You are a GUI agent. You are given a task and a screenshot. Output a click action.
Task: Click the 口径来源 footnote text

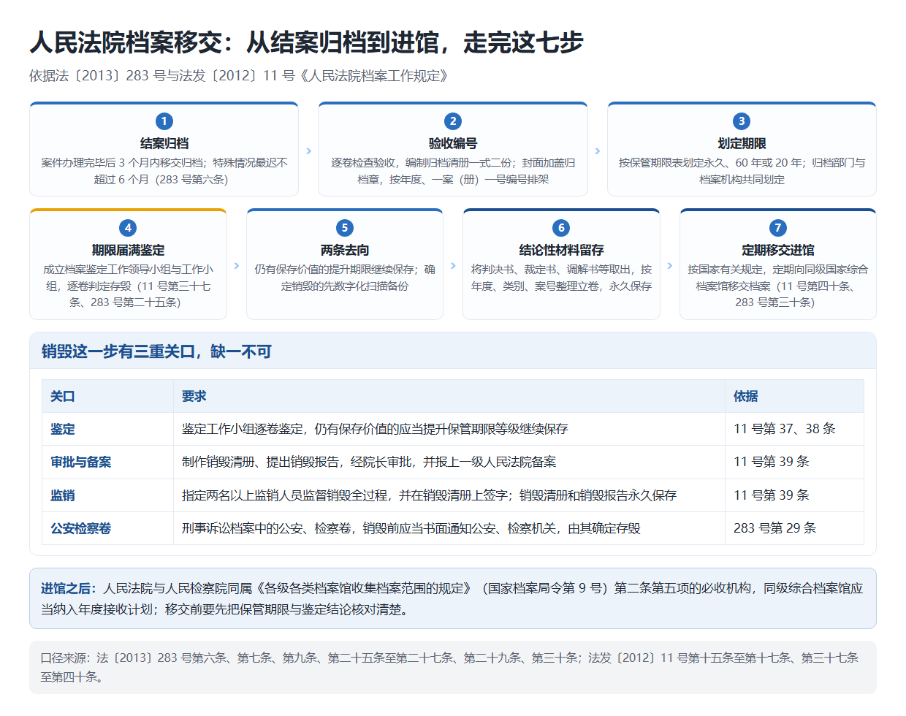point(449,667)
